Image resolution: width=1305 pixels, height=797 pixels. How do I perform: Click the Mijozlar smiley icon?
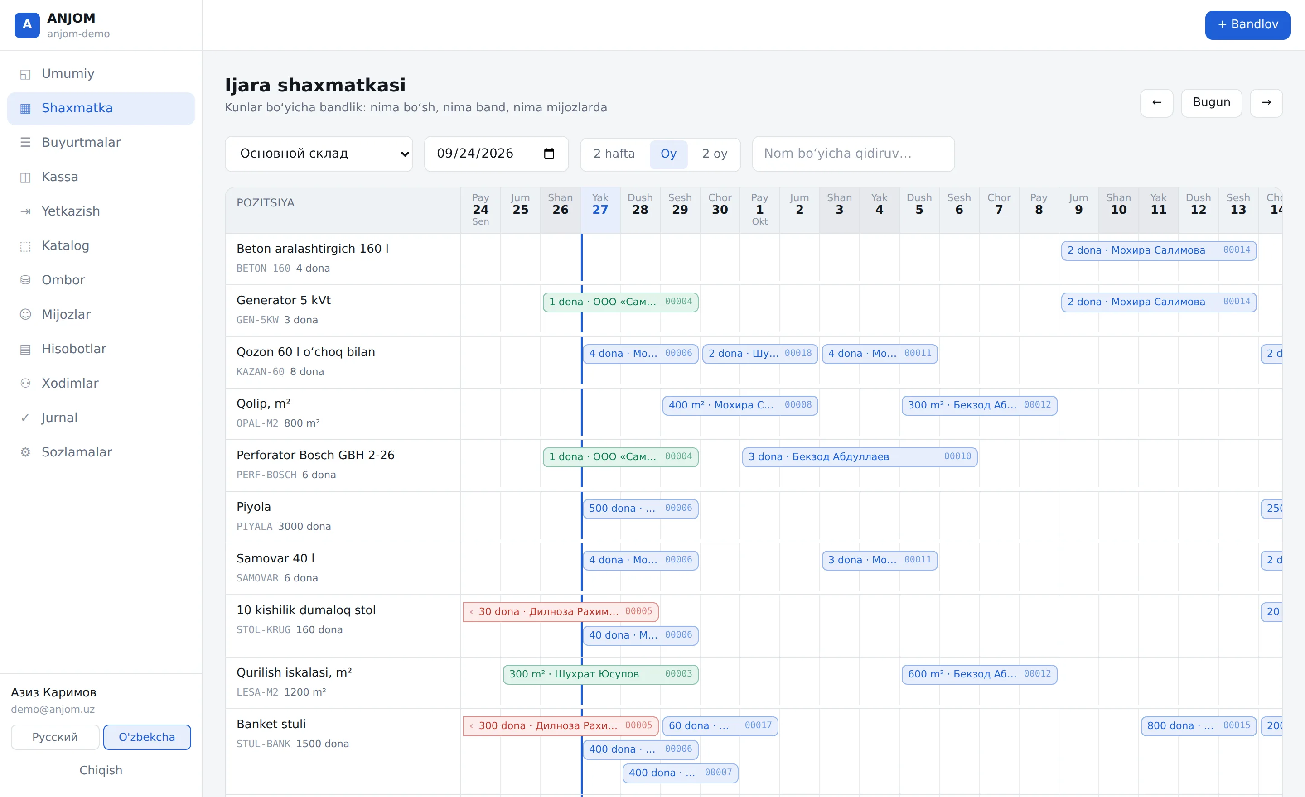click(25, 315)
